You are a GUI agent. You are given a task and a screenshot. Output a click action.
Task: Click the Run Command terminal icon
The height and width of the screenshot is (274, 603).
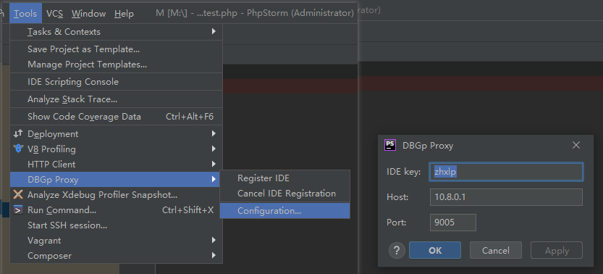coord(18,210)
